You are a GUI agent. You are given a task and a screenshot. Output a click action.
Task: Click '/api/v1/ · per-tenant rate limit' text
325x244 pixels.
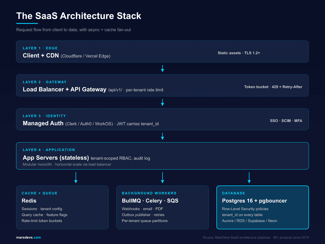coord(136,90)
